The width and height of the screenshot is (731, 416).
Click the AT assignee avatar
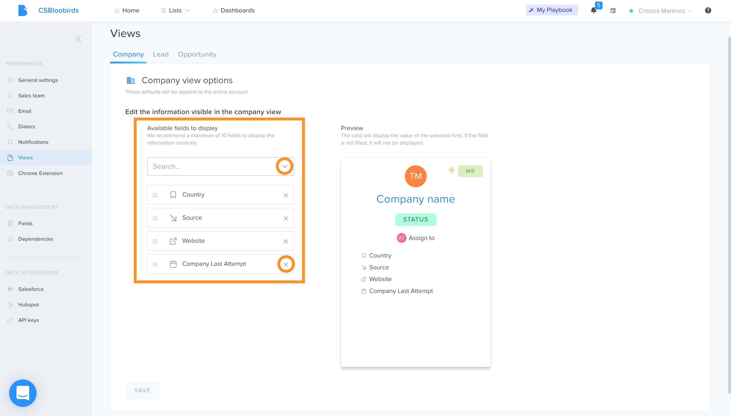[401, 238]
